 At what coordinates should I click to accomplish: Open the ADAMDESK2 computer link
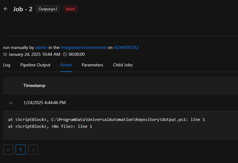pyautogui.click(x=126, y=48)
